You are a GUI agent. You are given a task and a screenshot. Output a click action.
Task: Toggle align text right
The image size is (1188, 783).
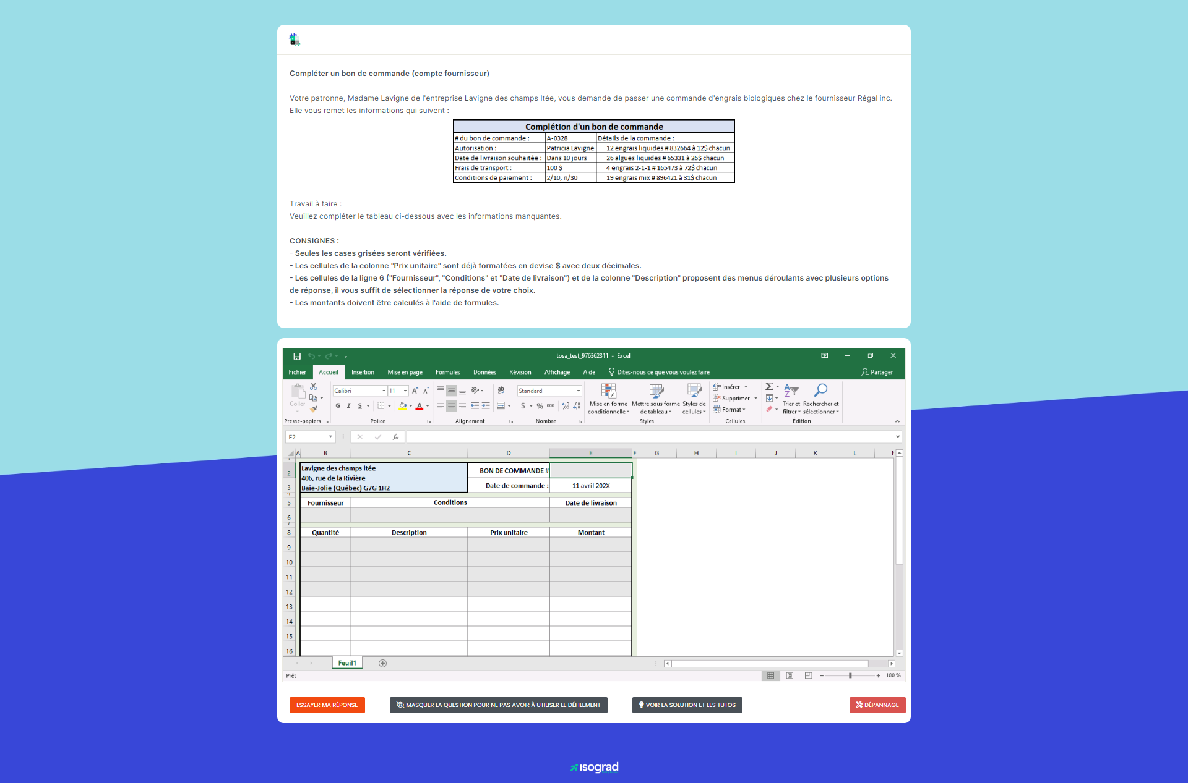tap(462, 406)
